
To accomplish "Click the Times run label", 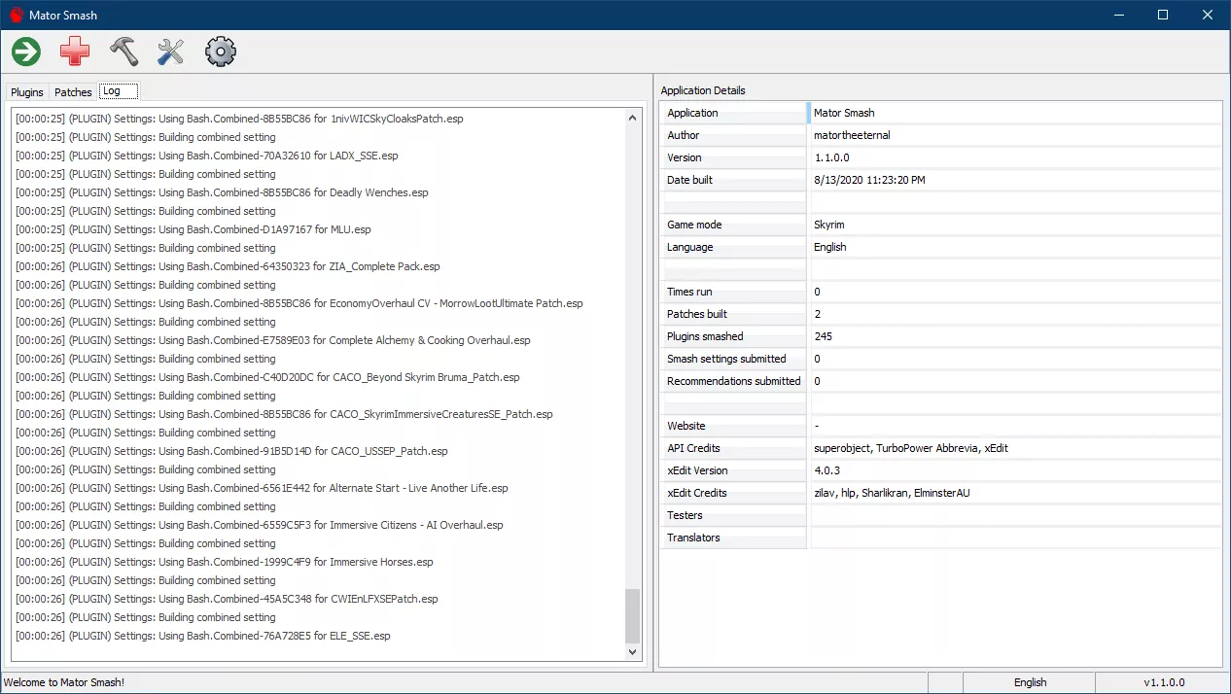I will [x=688, y=292].
